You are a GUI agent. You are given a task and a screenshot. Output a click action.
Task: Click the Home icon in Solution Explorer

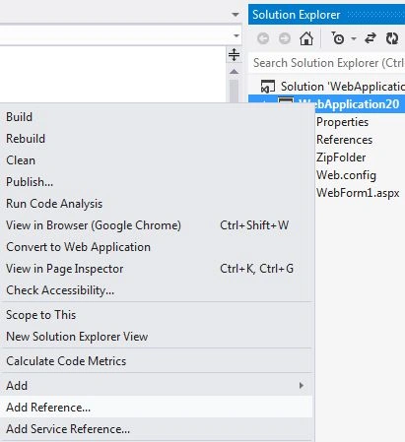click(306, 38)
